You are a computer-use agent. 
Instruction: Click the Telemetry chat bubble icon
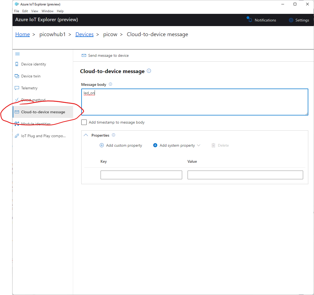coord(17,88)
